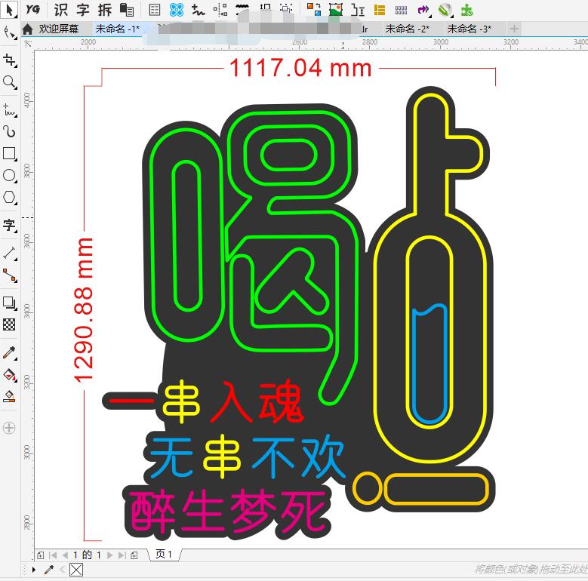588x581 pixels.
Task: Select the Artistic media tool
Action: [x=9, y=131]
